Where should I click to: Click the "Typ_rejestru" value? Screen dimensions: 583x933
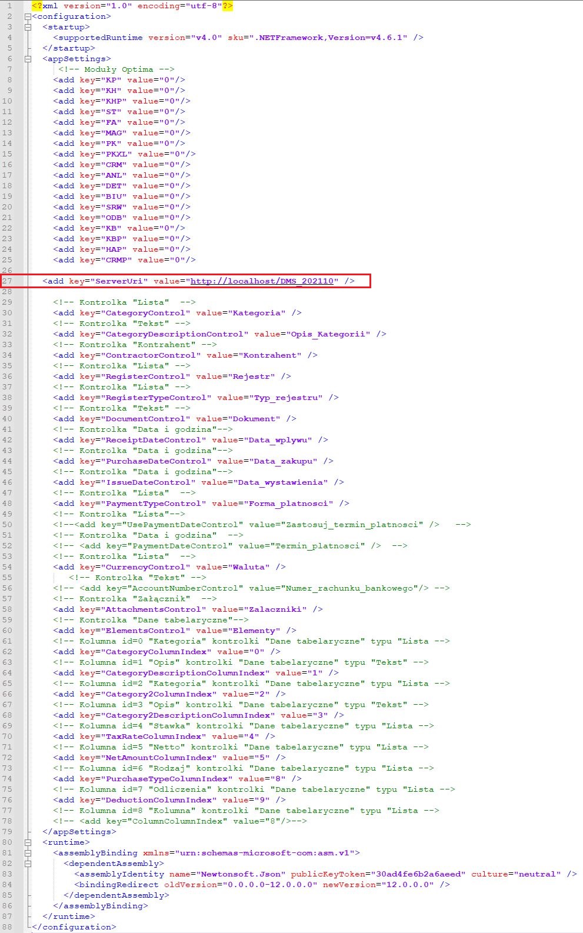(286, 398)
